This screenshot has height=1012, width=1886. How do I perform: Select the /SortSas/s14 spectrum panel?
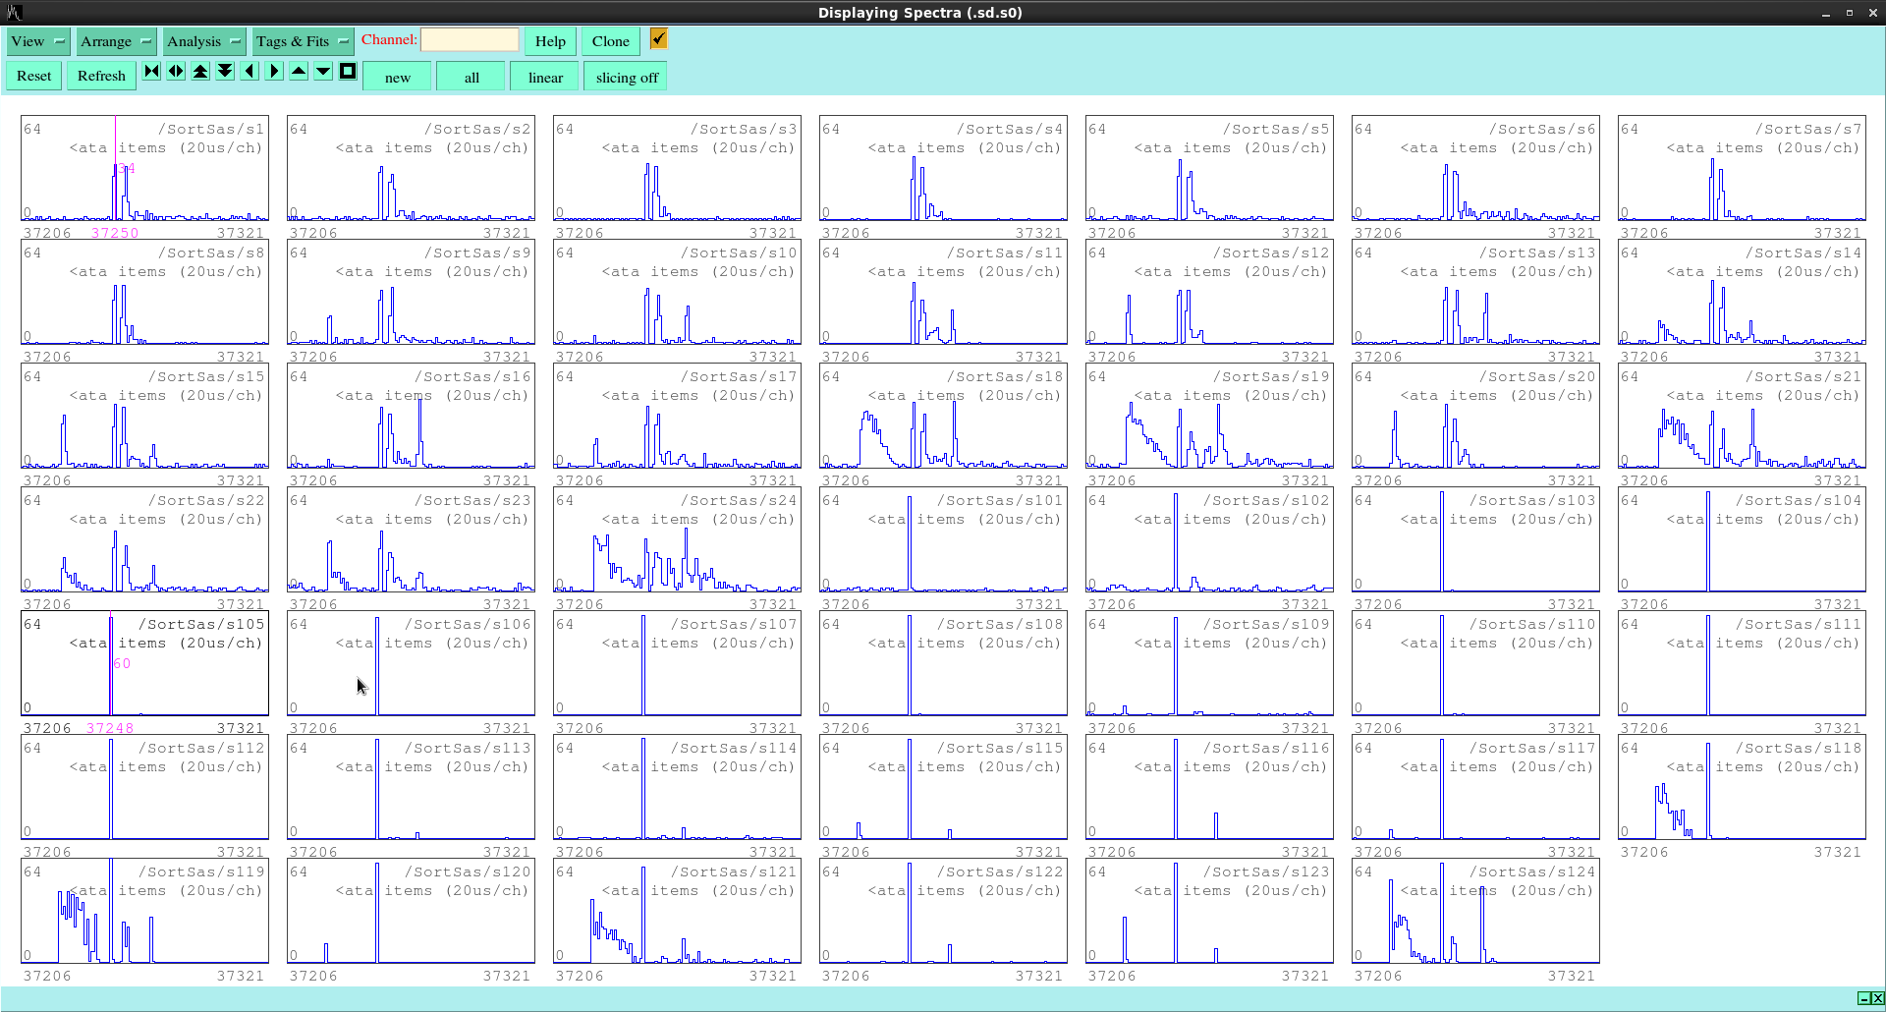[1742, 292]
